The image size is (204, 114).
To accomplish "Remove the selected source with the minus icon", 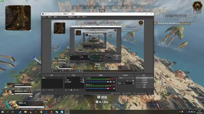I will [x=69, y=90].
